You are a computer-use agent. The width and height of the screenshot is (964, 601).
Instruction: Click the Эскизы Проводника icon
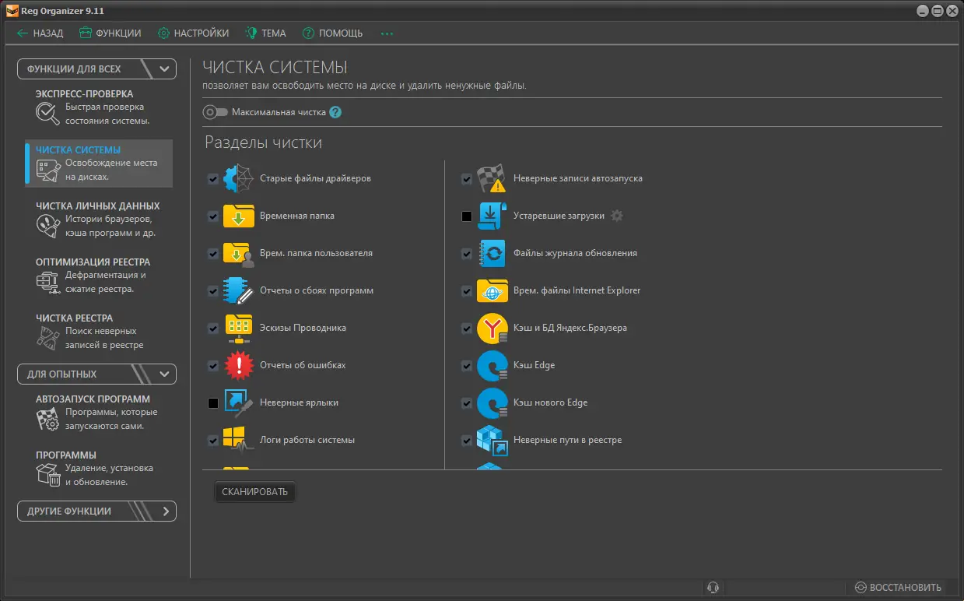point(238,328)
